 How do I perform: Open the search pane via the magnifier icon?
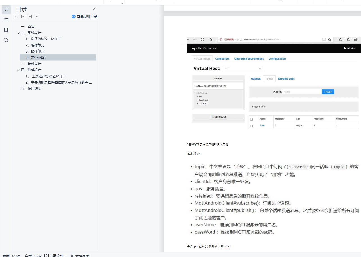(6, 40)
